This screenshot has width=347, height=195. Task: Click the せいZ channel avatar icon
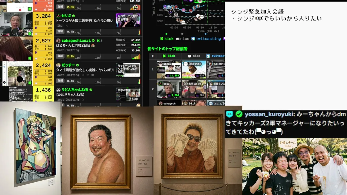(x=58, y=16)
